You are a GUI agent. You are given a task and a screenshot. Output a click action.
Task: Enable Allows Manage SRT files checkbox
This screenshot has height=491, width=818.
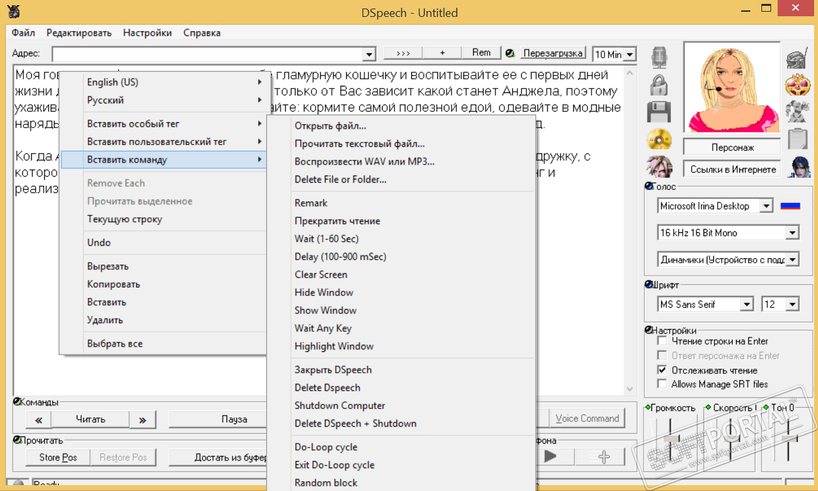[662, 384]
